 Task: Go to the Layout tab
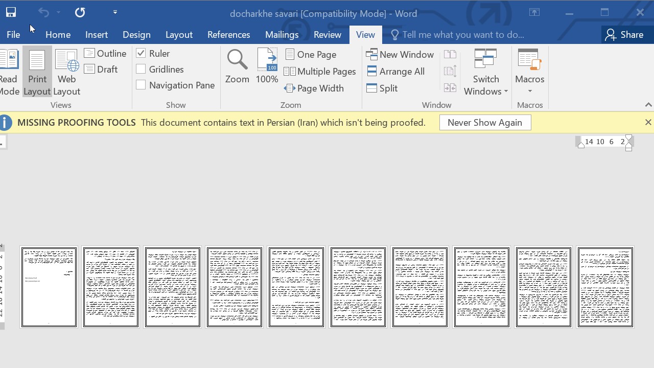179,35
